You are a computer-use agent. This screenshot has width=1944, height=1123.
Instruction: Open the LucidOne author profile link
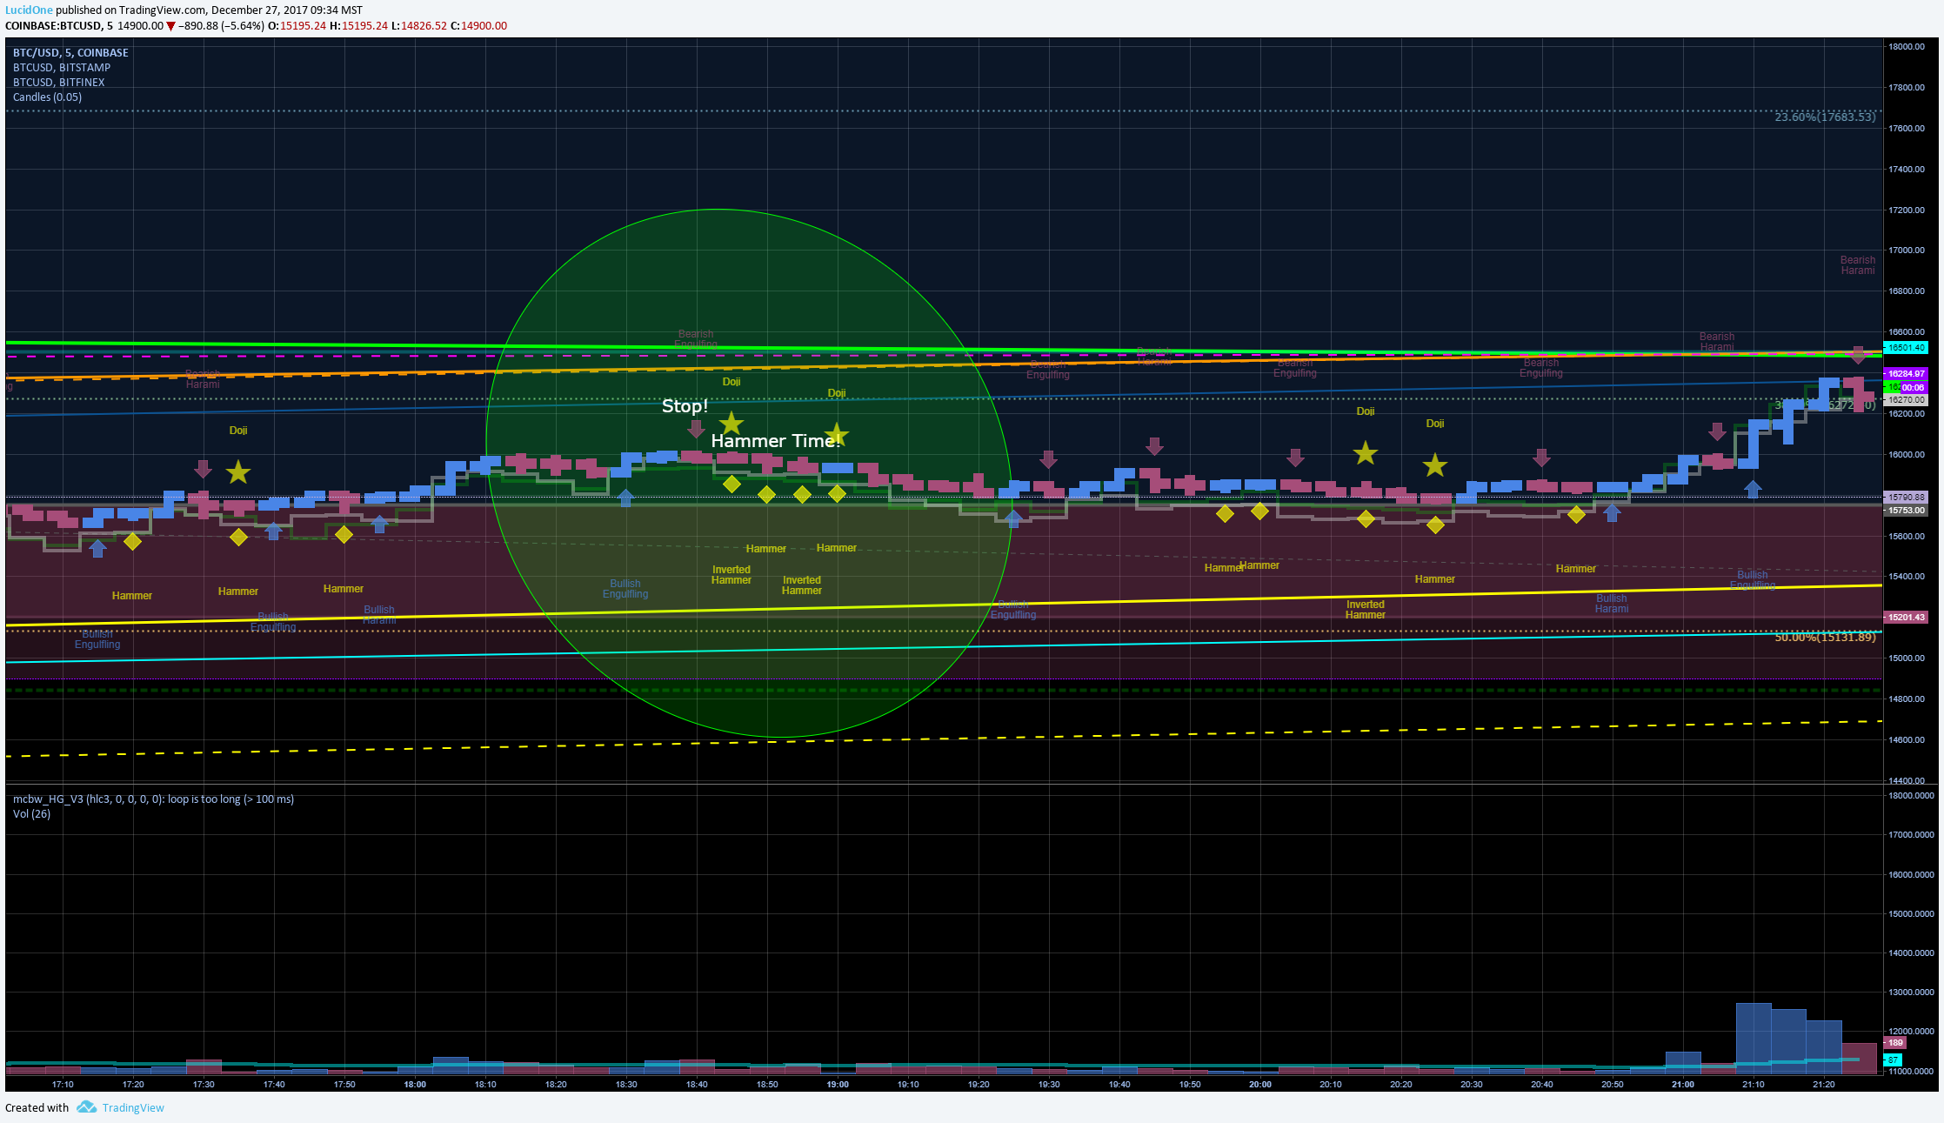point(29,10)
